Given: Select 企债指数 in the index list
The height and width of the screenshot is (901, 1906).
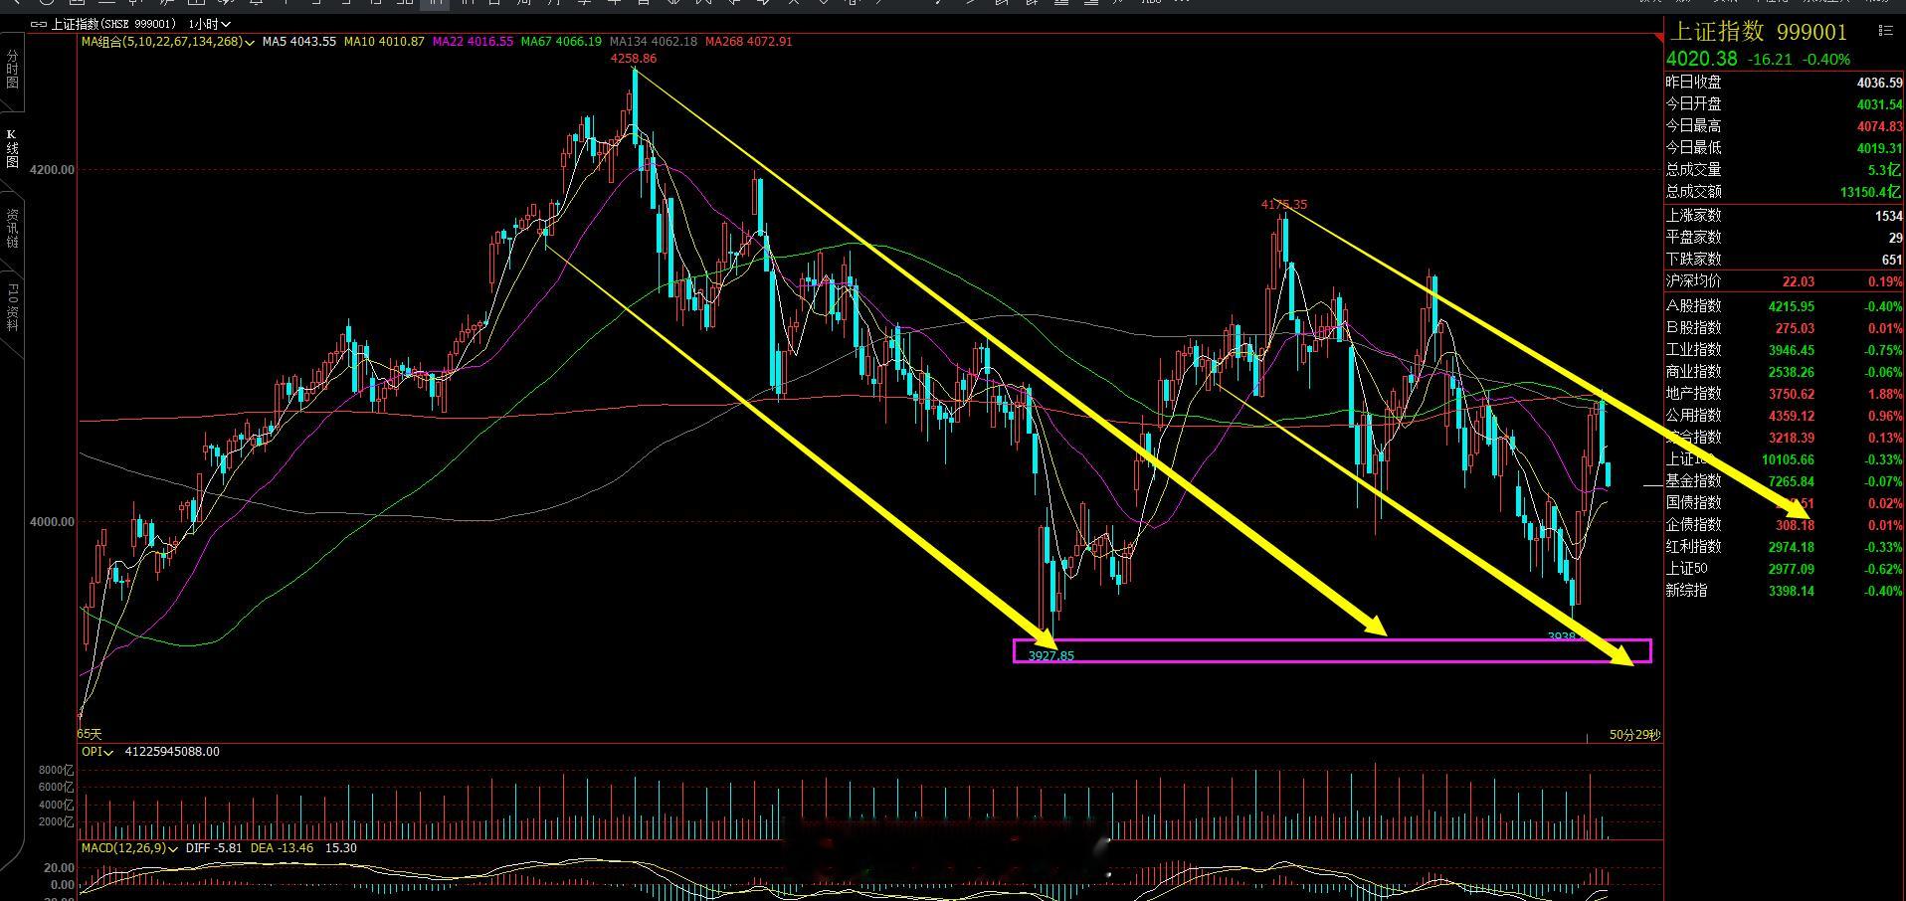Looking at the screenshot, I should [1785, 525].
